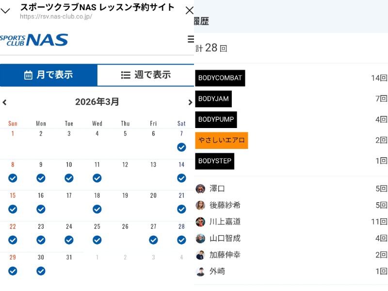This screenshot has width=388, height=291.
Task: Click 加藤伸幸 instructor avatar
Action: (200, 255)
